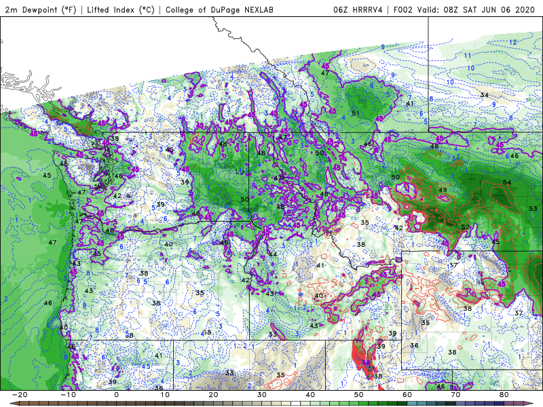Click the 49 dewpoint value on the map
Viewport: 543px width, 407px height.
[443, 190]
